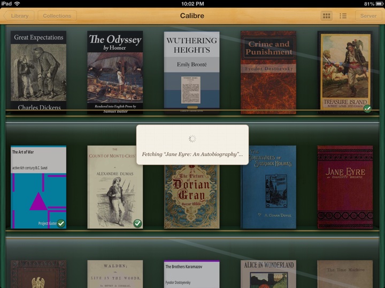Screen dimensions: 385x288
Task: Open Alice in Wonderland cover
Action: [268, 274]
